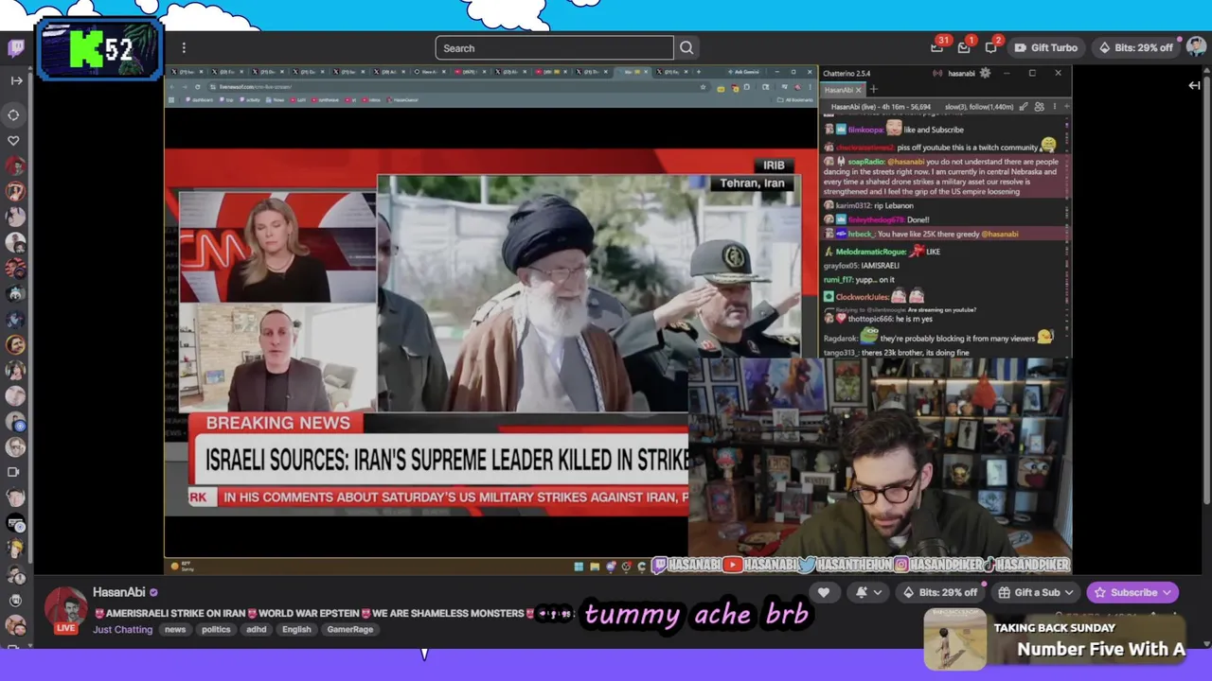This screenshot has height=681, width=1212.
Task: Open notifications inbox with 1 badge
Action: 964,46
